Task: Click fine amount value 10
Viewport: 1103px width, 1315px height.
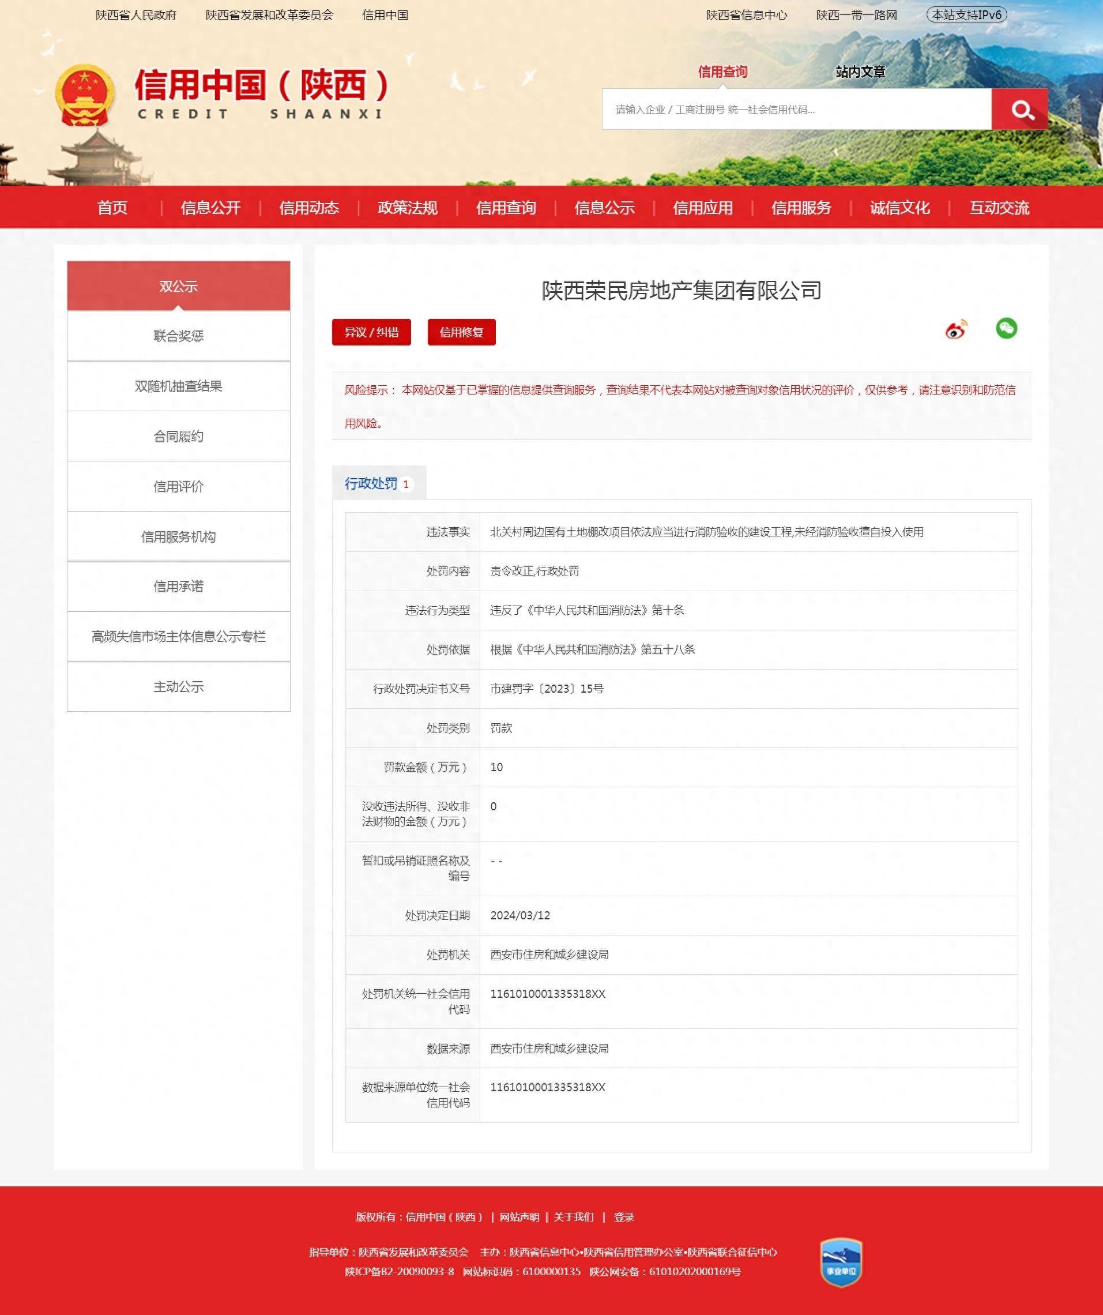Action: [x=496, y=767]
